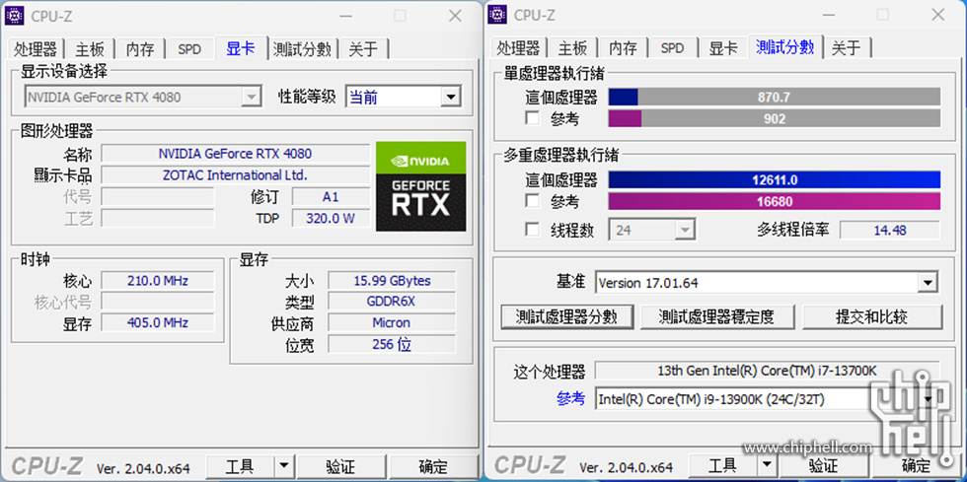The height and width of the screenshot is (482, 967).
Task: Click multi-thread score bar 12611.0
Action: tap(774, 180)
